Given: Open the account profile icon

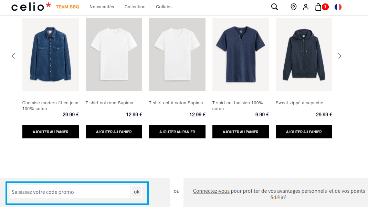Looking at the screenshot, I should tap(306, 7).
